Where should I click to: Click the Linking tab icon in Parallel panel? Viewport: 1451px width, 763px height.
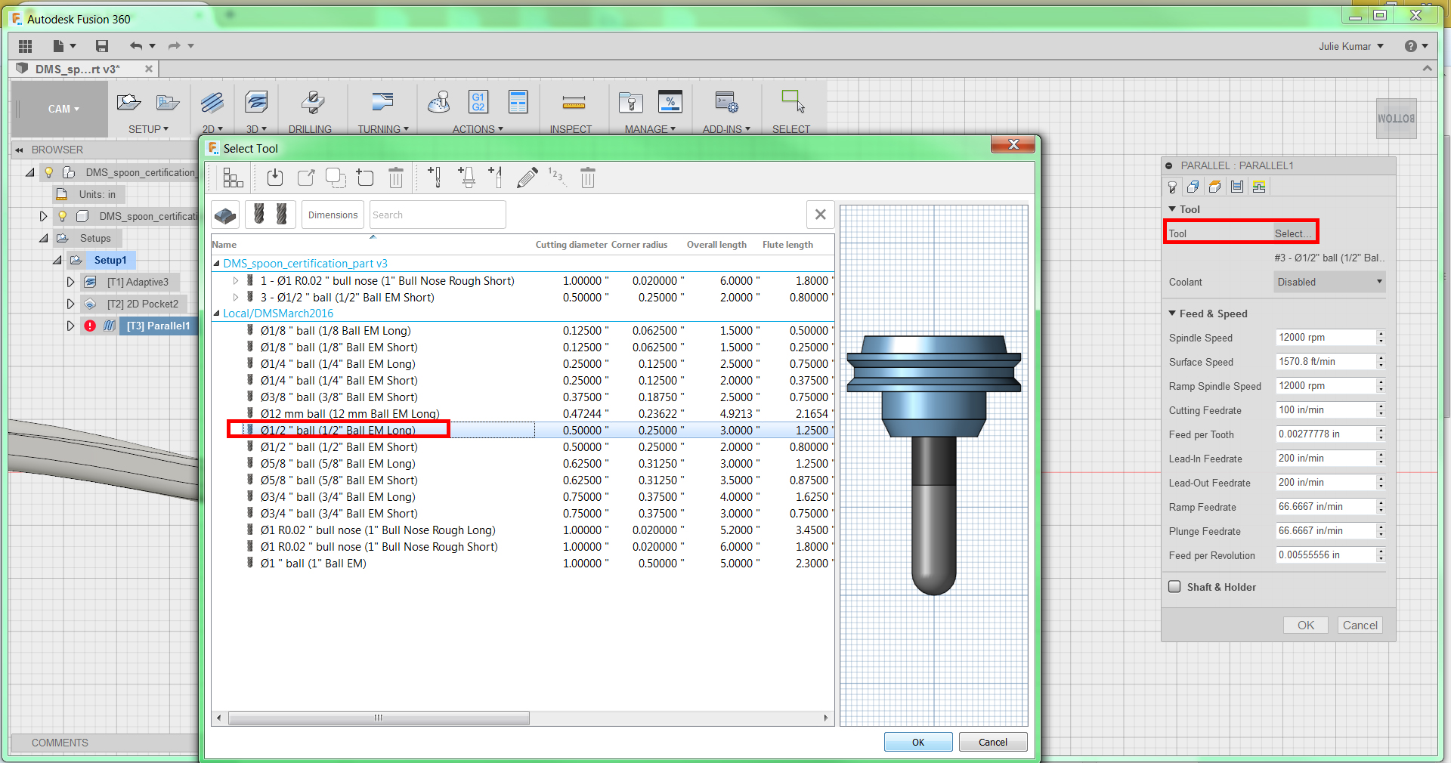pyautogui.click(x=1258, y=187)
